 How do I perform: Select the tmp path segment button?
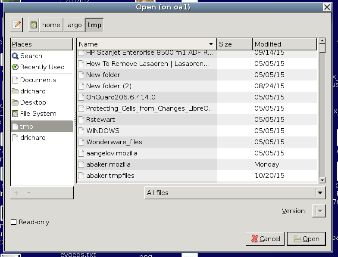pos(95,25)
